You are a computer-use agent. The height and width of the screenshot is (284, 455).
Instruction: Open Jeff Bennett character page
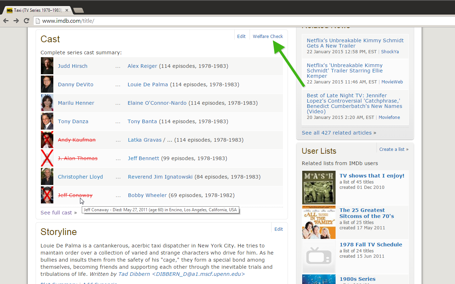[x=144, y=158]
